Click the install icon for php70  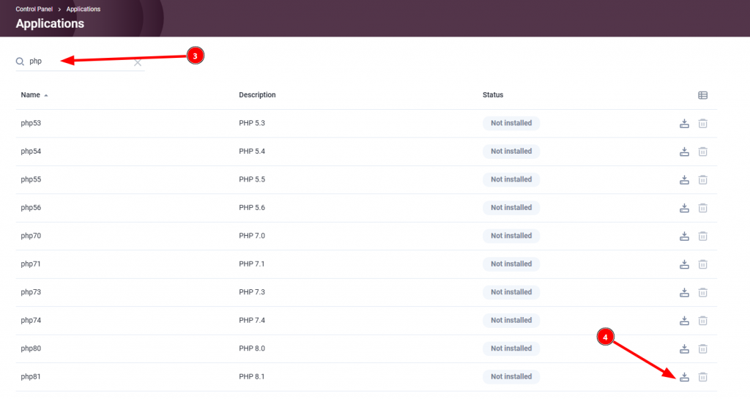point(684,236)
